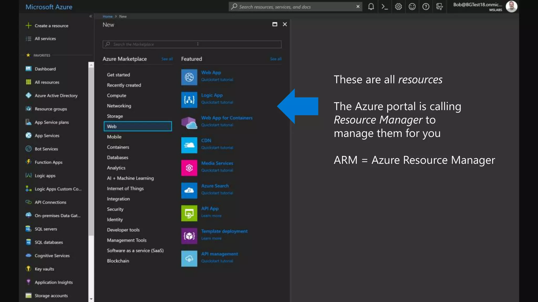Open the help question mark icon
This screenshot has height=302, width=538.
click(x=426, y=7)
